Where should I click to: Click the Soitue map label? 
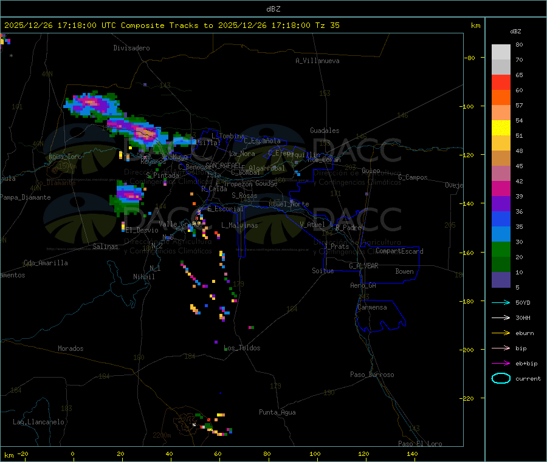[x=323, y=270]
